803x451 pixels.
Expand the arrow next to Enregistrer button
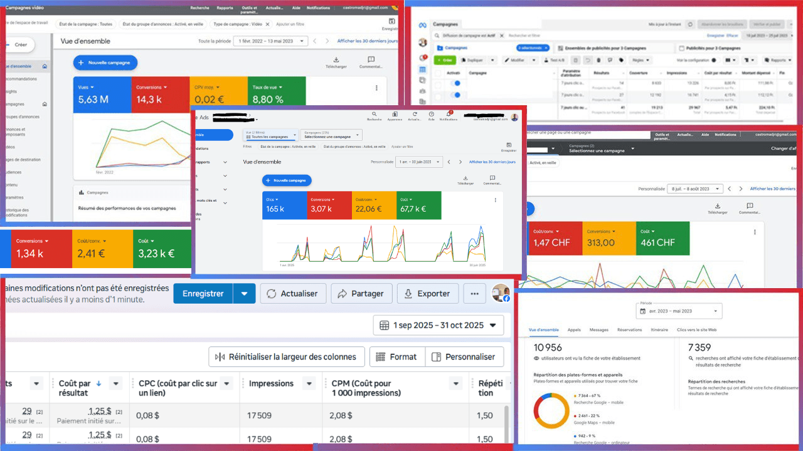point(244,293)
